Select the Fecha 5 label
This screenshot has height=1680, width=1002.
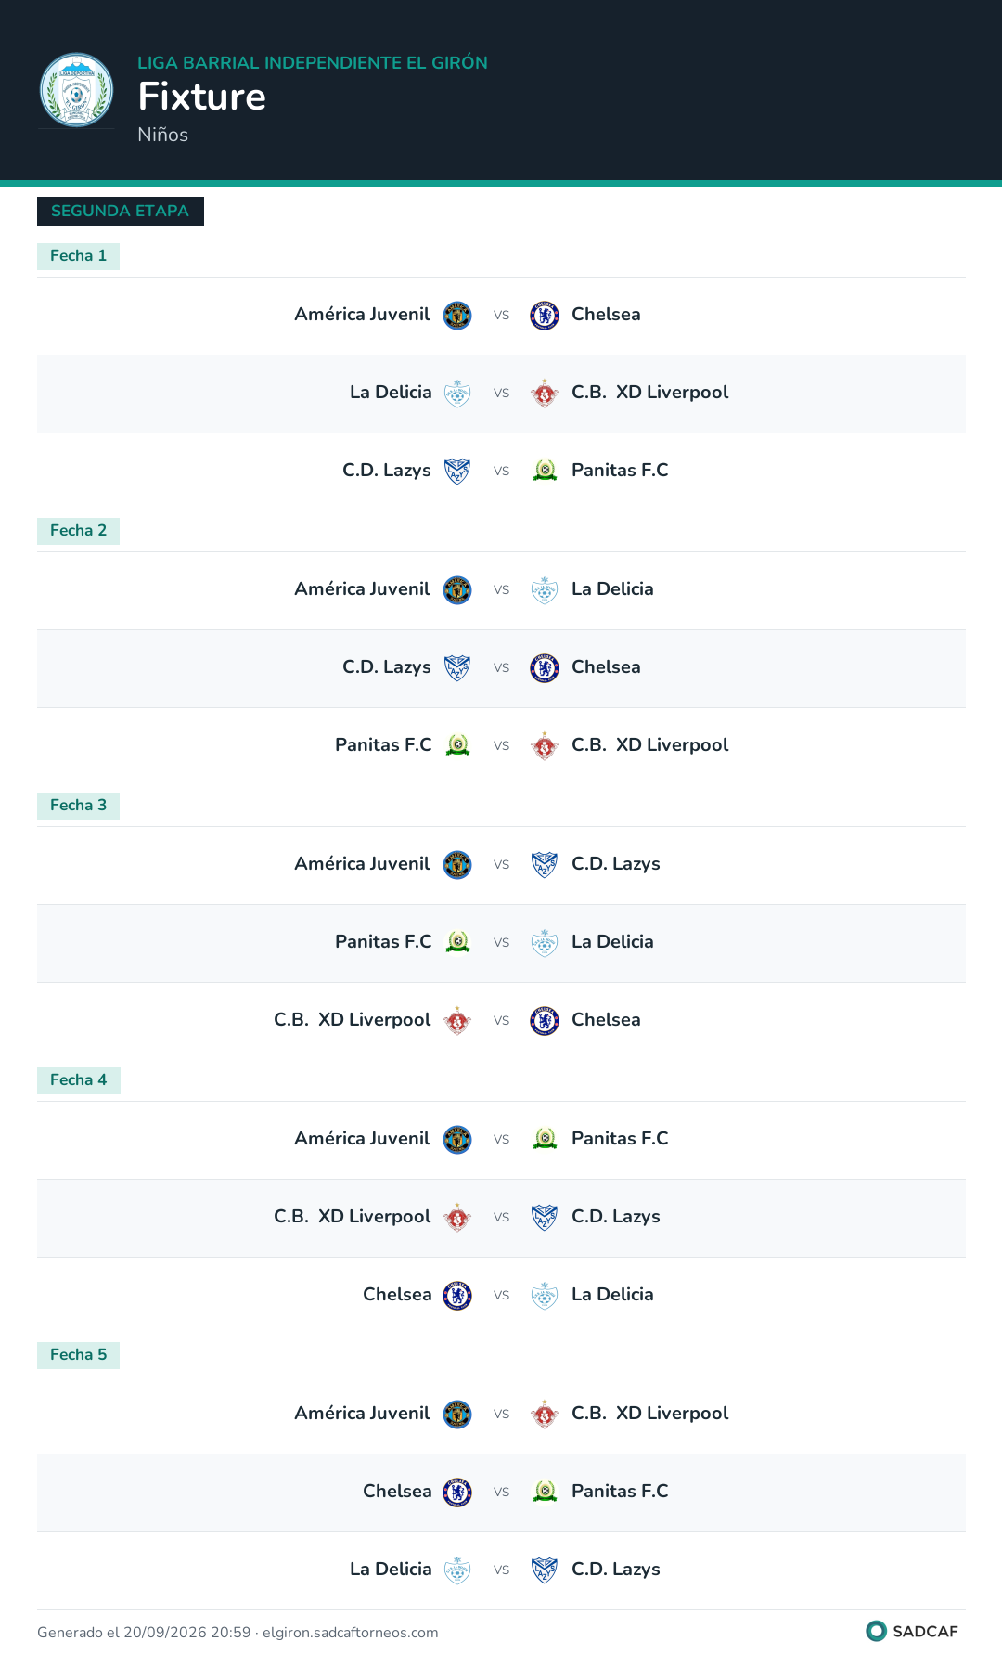[x=78, y=1355]
